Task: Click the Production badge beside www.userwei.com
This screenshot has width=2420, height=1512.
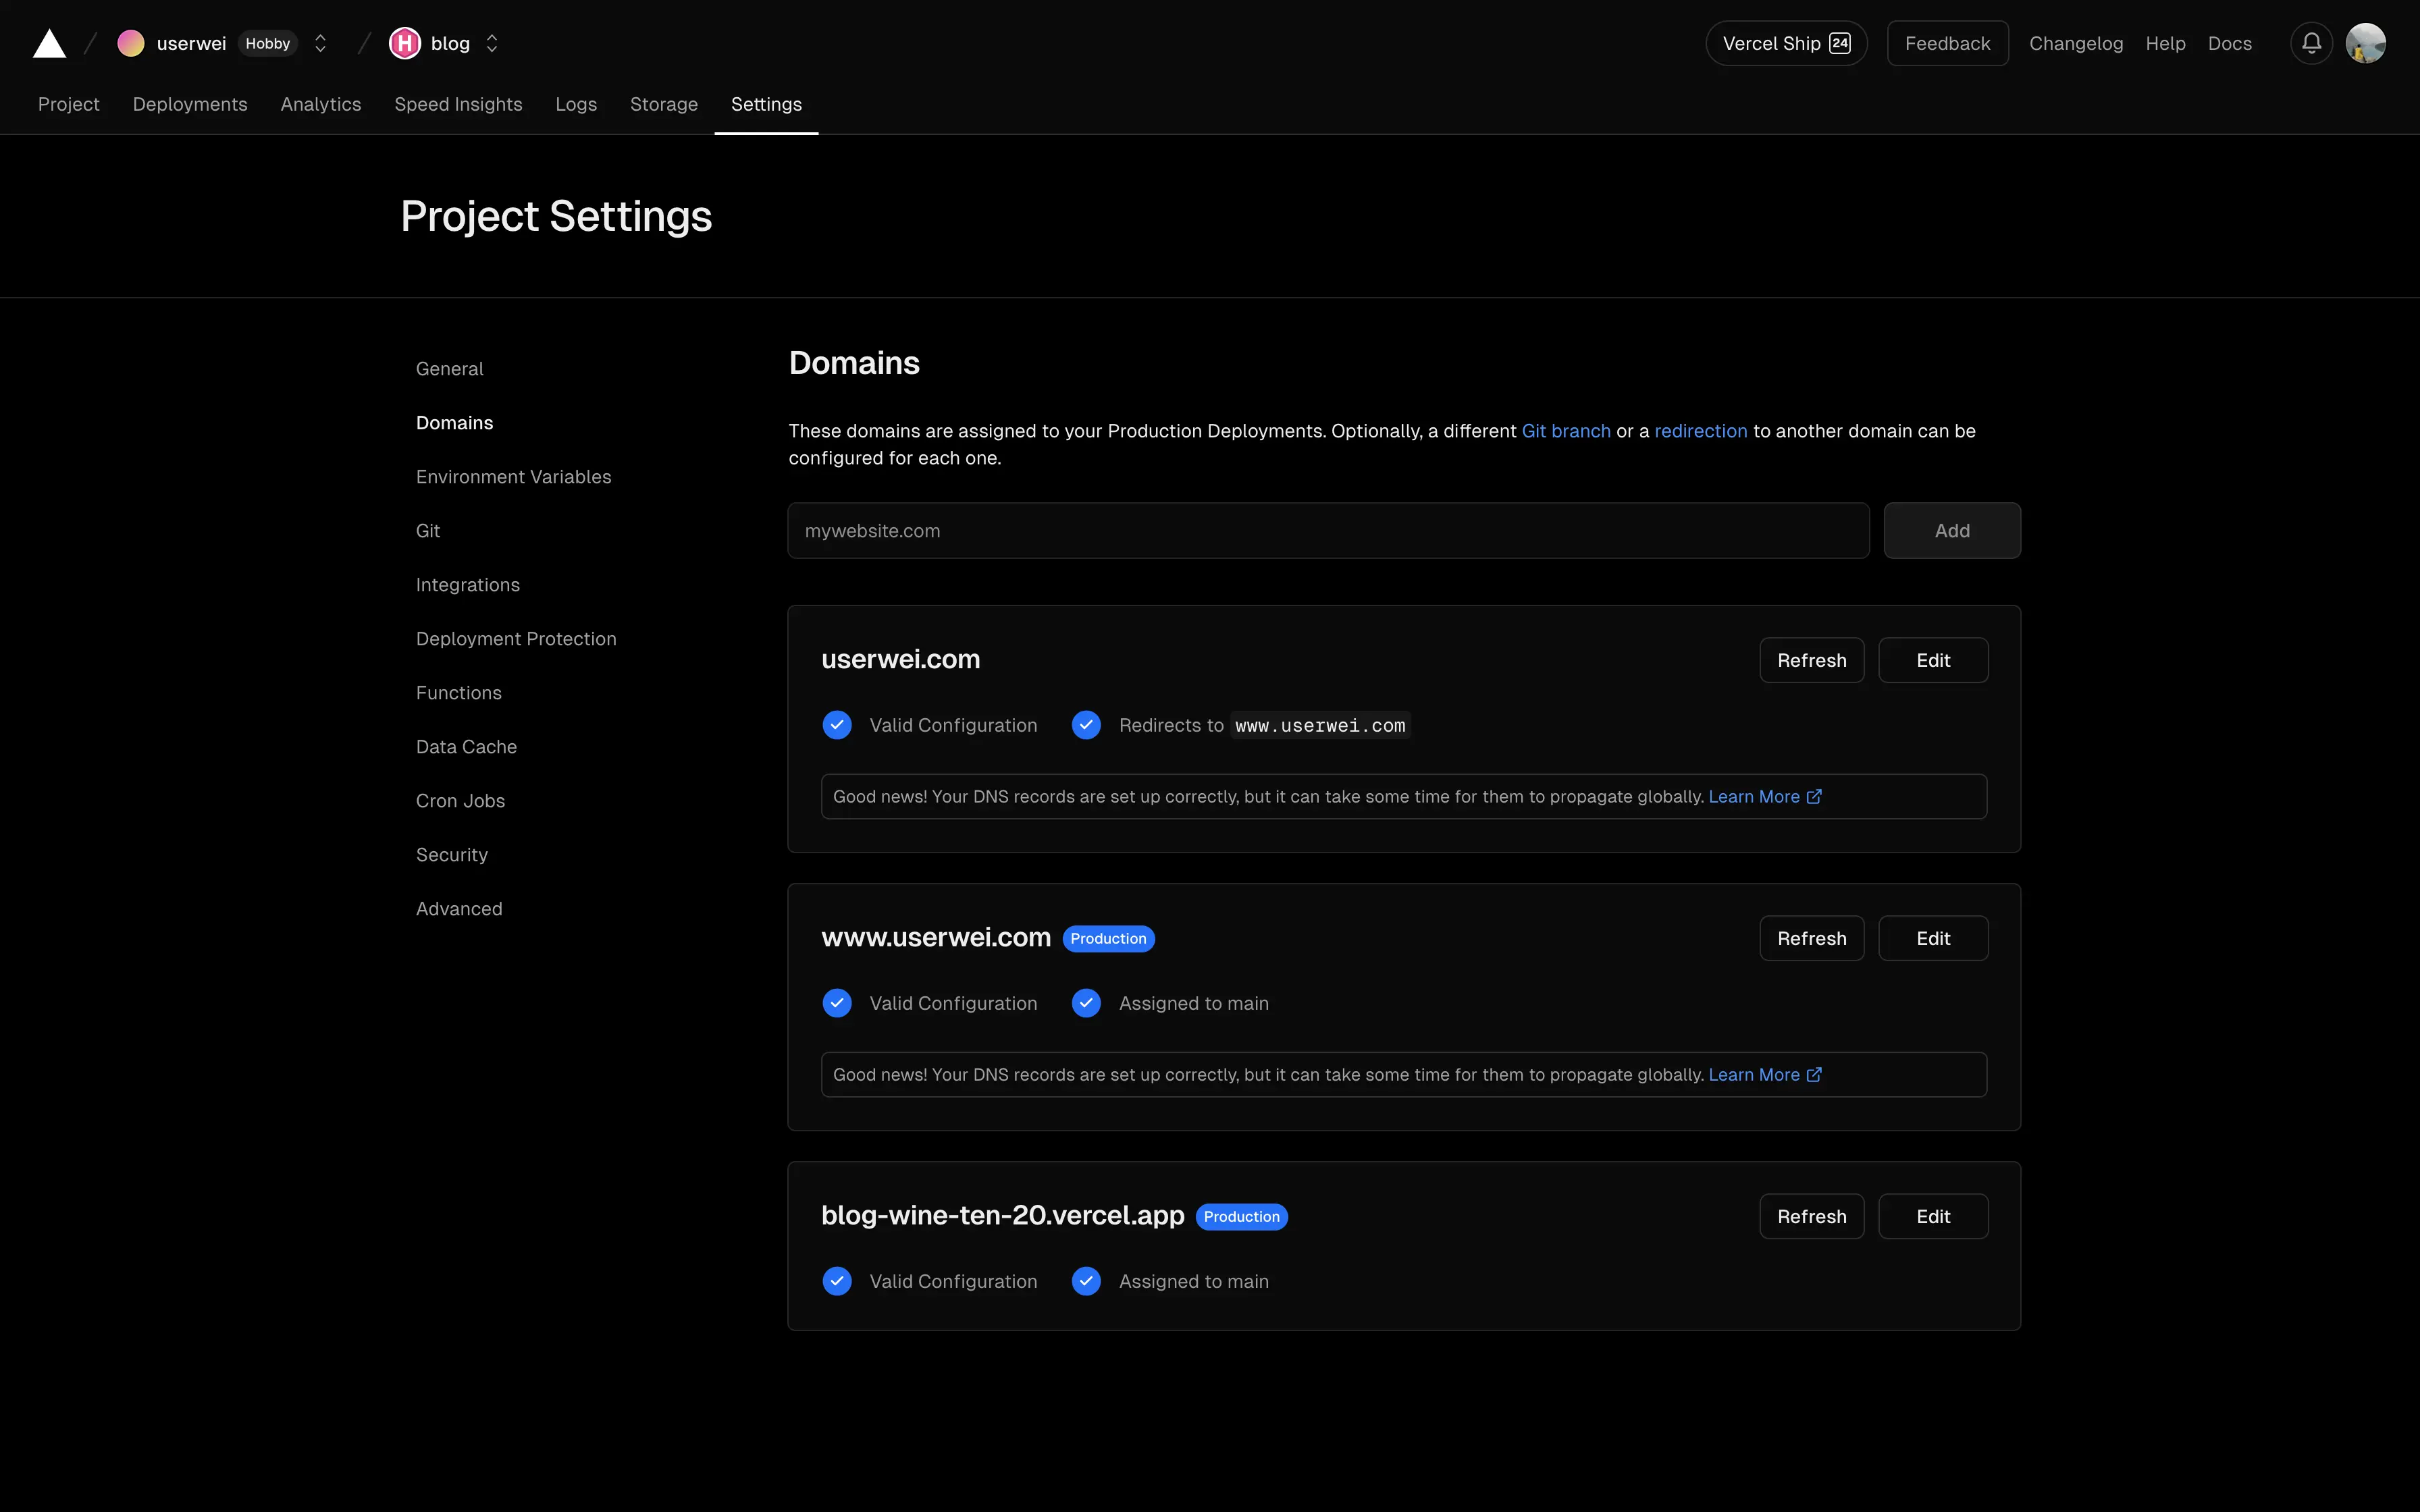Action: (1108, 939)
